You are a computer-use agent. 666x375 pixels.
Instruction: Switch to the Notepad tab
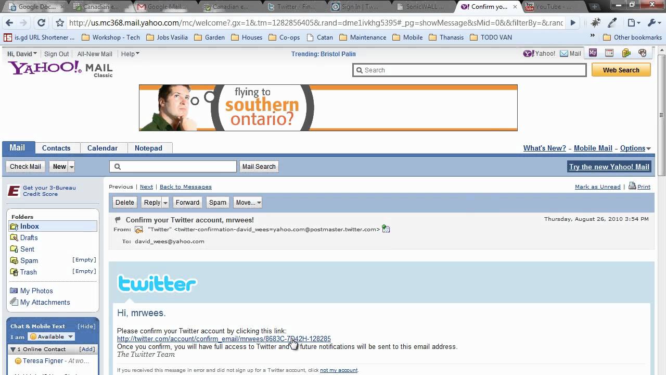coord(148,148)
